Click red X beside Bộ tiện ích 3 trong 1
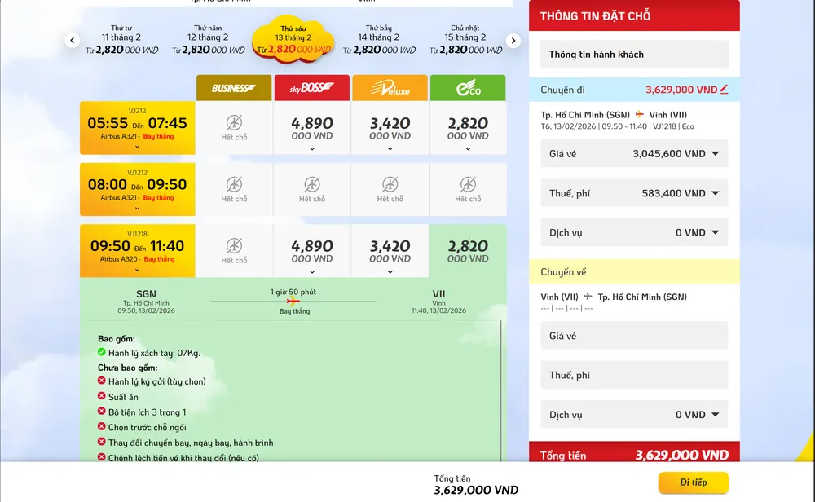The width and height of the screenshot is (815, 502). [x=101, y=411]
